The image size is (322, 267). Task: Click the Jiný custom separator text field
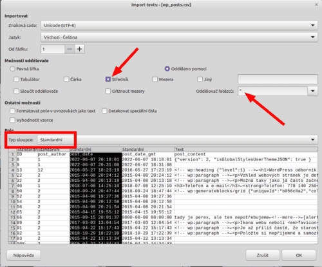(x=278, y=79)
